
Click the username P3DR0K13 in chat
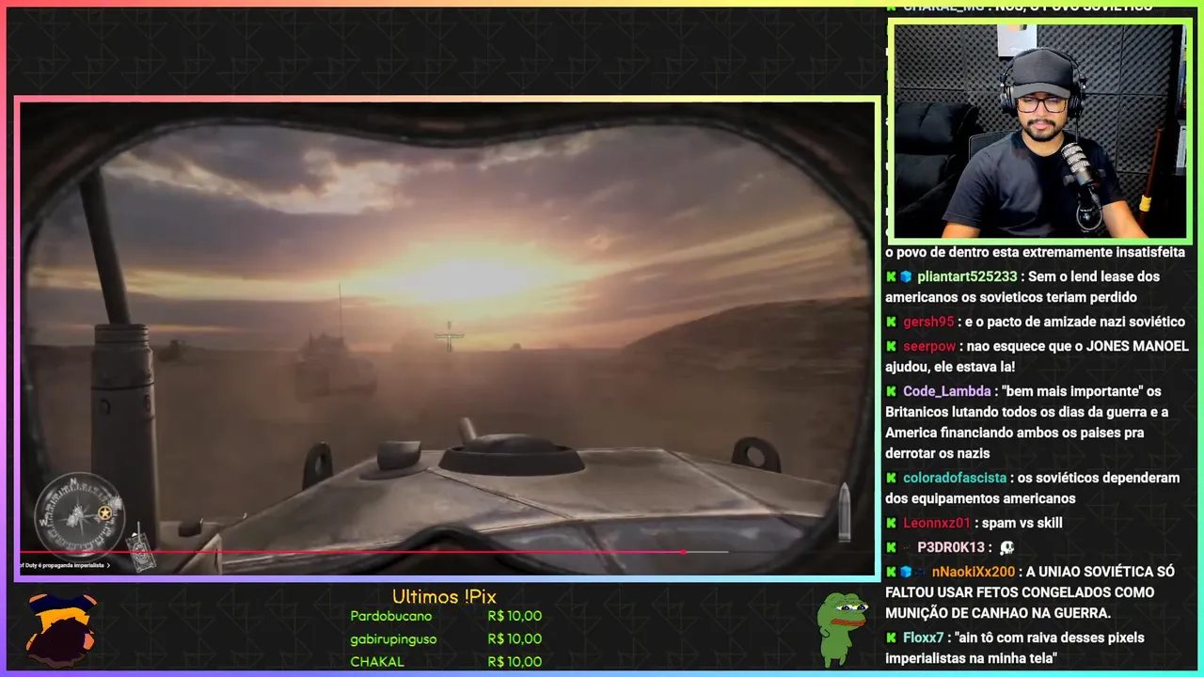pos(951,547)
